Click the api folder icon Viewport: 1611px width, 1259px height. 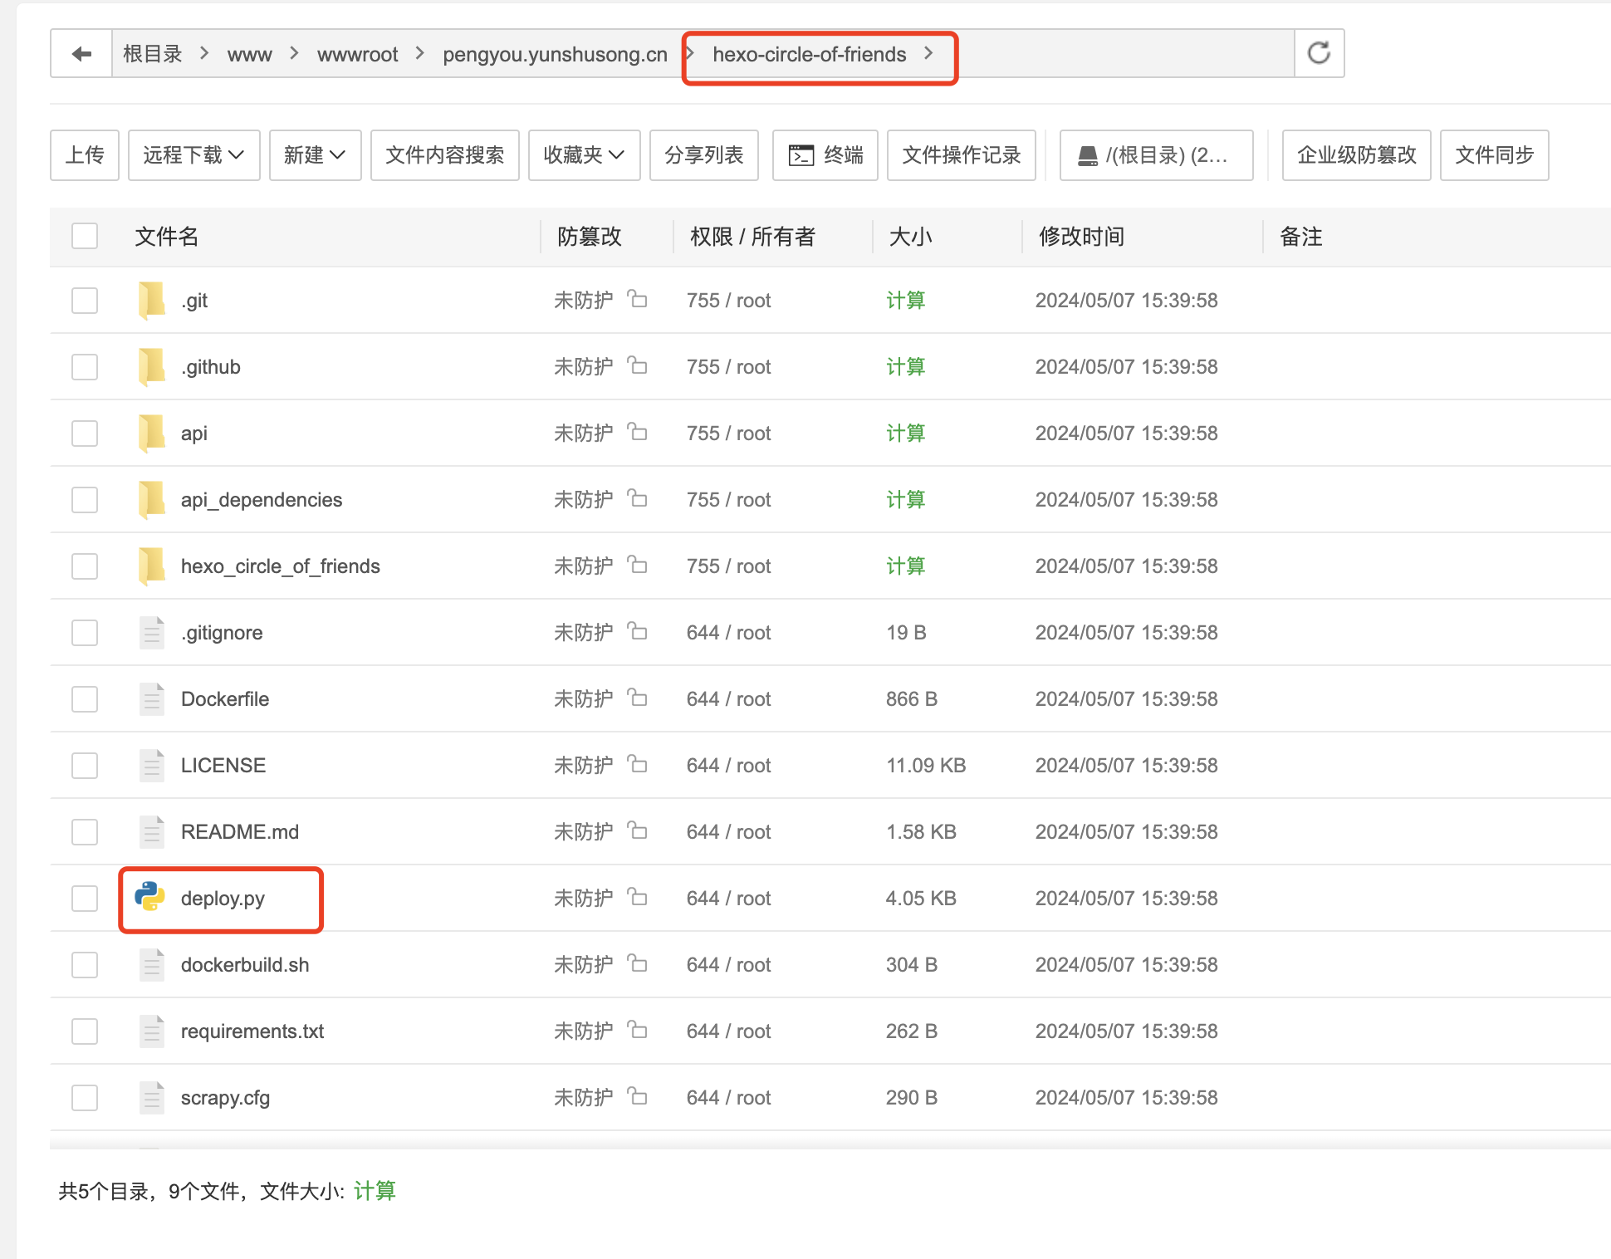click(x=151, y=433)
